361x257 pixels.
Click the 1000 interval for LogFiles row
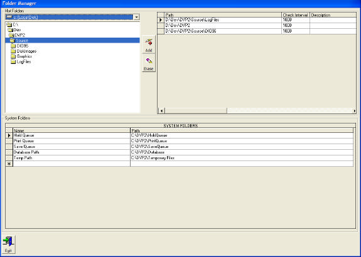click(x=296, y=20)
